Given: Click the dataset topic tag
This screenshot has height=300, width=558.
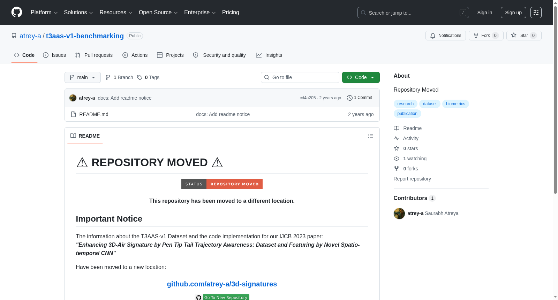Looking at the screenshot, I should pyautogui.click(x=430, y=104).
